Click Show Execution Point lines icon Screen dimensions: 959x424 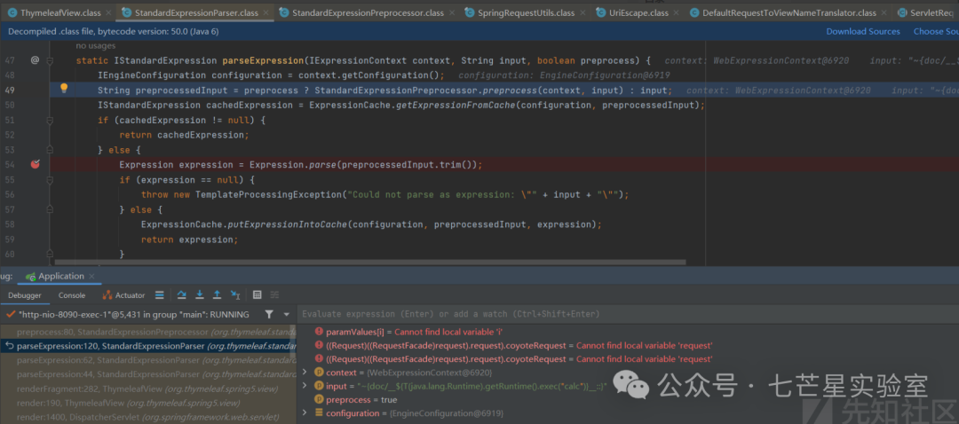coord(160,295)
